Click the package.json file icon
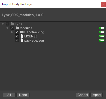The image size is (106, 99). tap(22, 40)
